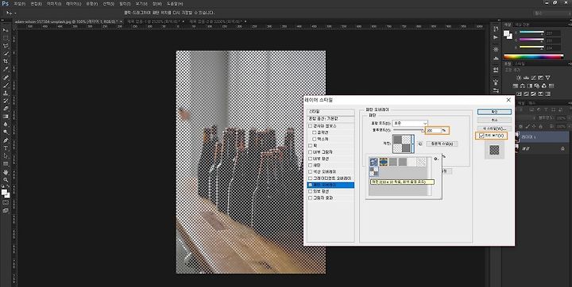Select the Blur tool
The image size is (572, 287).
(6, 124)
